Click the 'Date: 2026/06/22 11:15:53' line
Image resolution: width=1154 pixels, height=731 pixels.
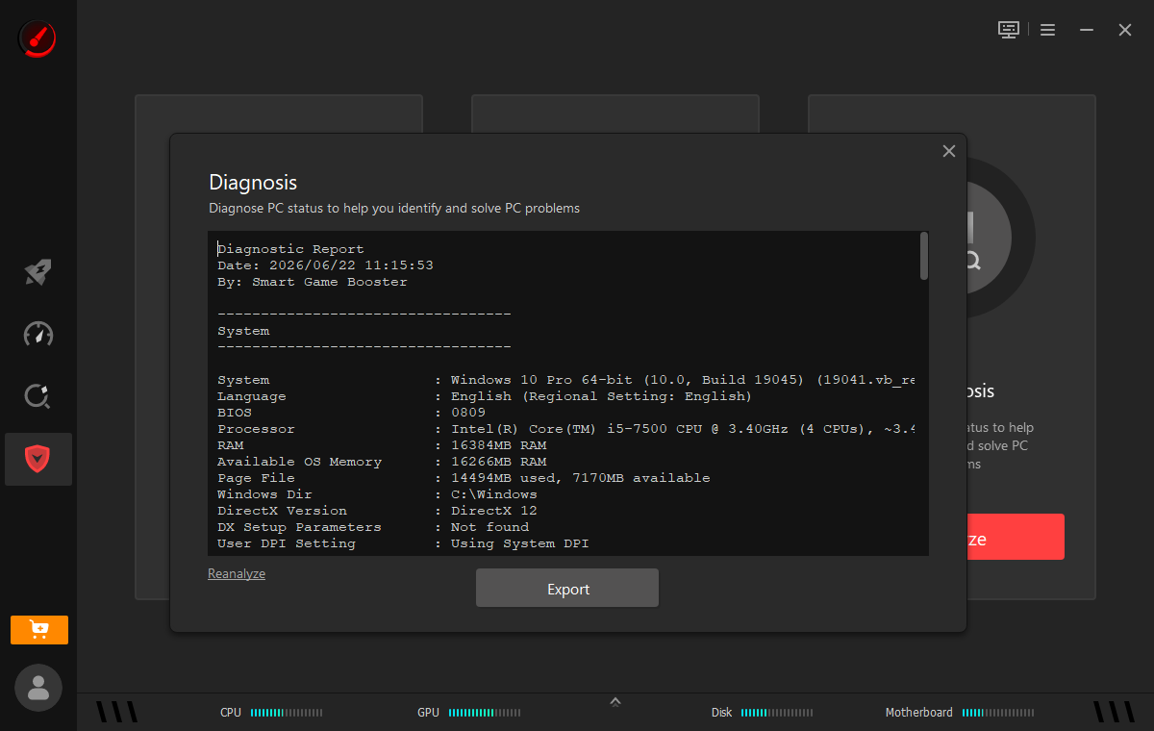click(x=325, y=265)
